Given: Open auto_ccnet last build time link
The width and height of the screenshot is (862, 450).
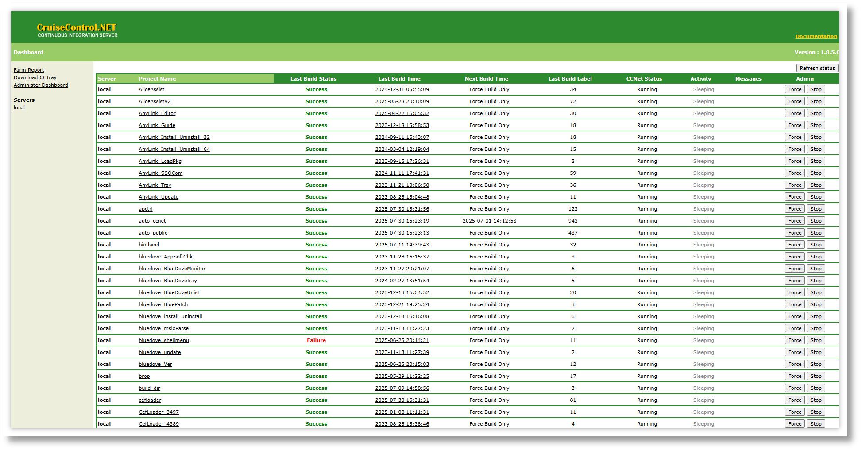Looking at the screenshot, I should 402,221.
